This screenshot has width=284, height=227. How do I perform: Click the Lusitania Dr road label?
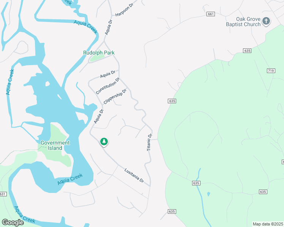[x=134, y=176]
